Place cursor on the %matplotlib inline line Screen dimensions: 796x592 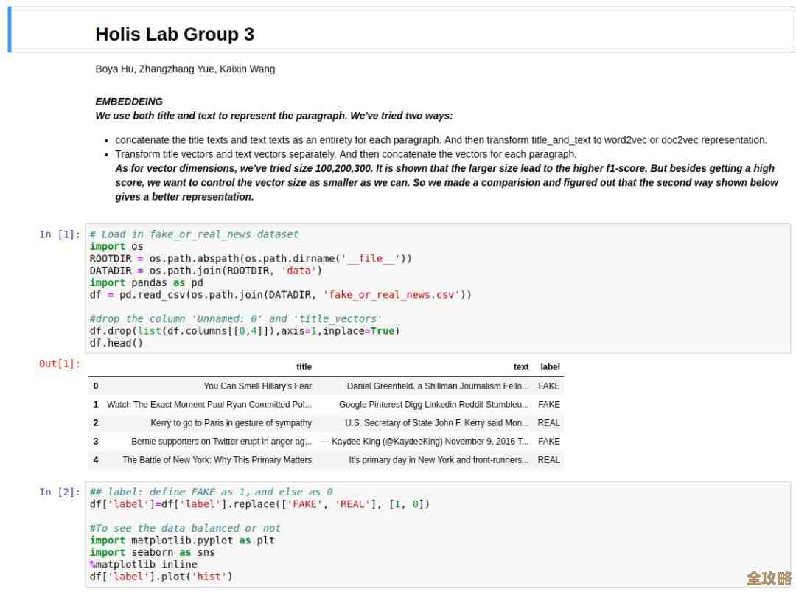[144, 565]
